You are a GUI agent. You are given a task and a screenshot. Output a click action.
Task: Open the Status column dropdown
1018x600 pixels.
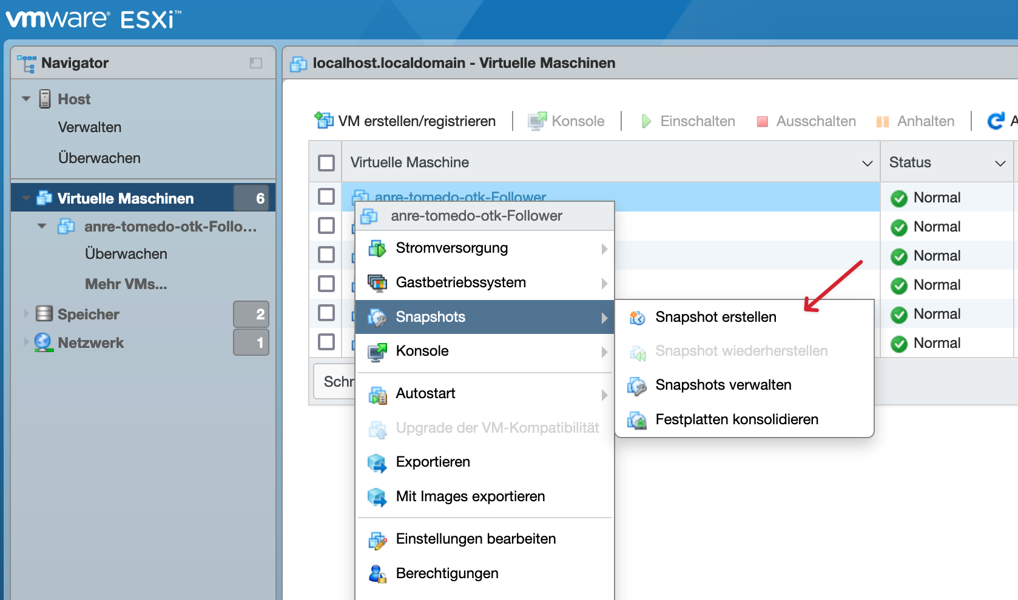coord(1000,163)
